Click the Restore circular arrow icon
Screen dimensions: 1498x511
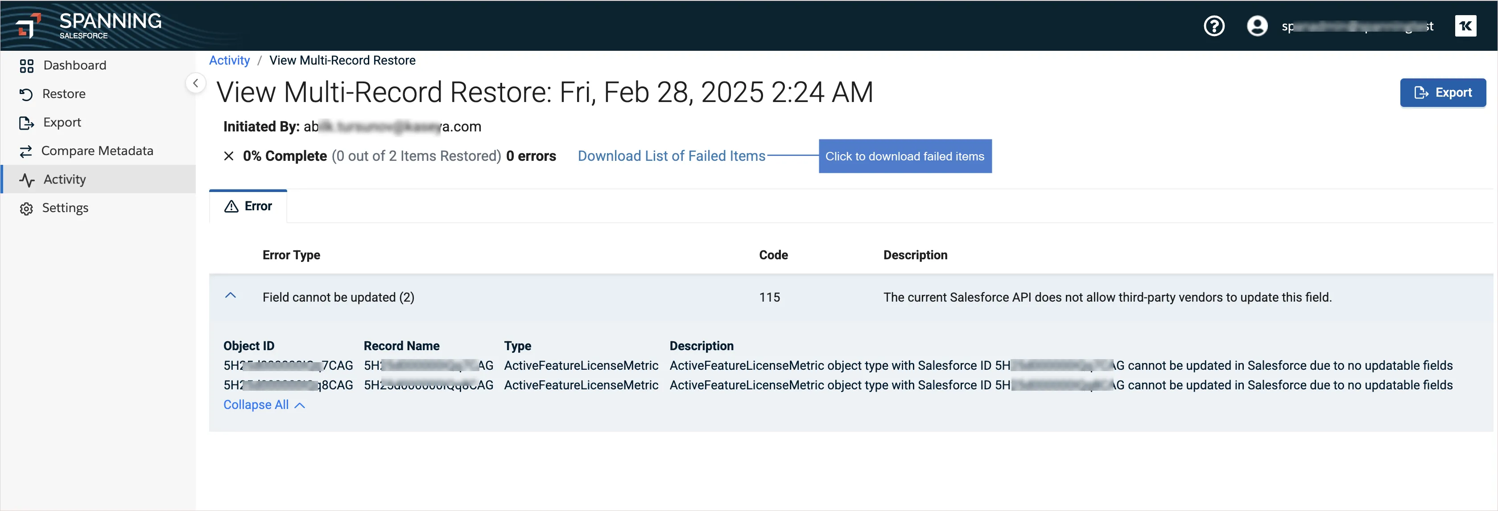(26, 94)
